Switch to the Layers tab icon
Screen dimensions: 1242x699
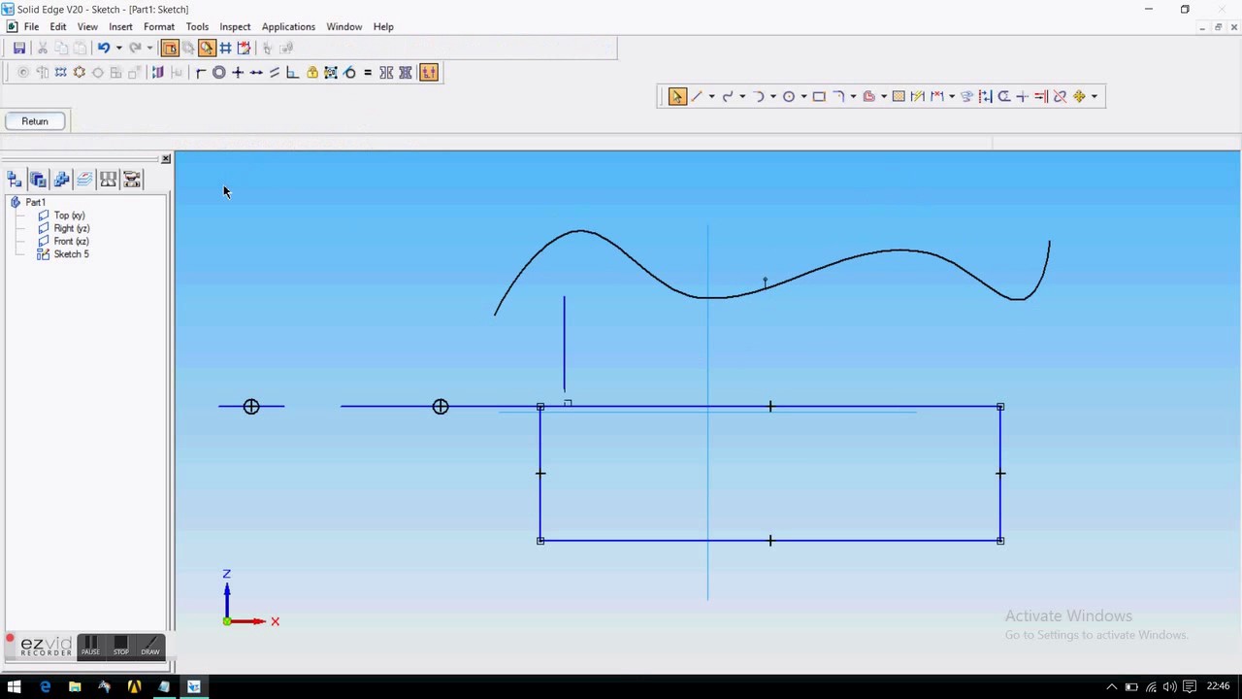(x=84, y=179)
